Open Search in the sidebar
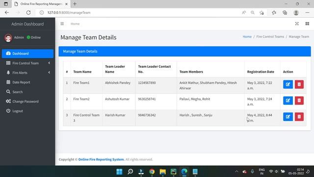 pos(27,92)
